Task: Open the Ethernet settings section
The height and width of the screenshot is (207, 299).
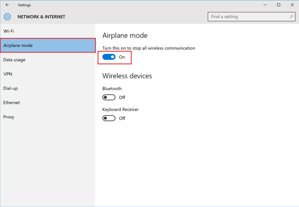Action: click(12, 103)
